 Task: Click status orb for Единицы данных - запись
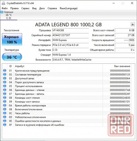[x=5, y=94]
